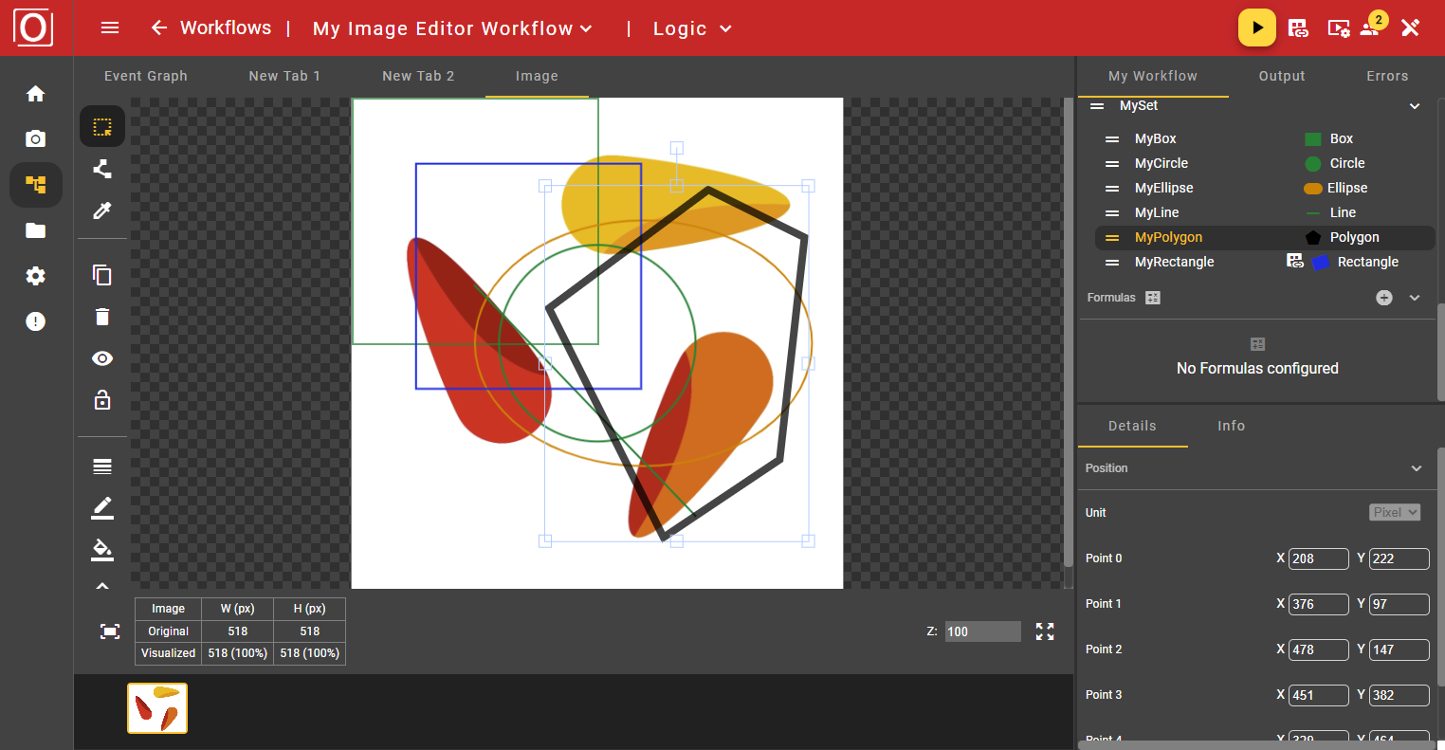Click the trash delete icon
This screenshot has width=1445, height=750.
click(102, 317)
